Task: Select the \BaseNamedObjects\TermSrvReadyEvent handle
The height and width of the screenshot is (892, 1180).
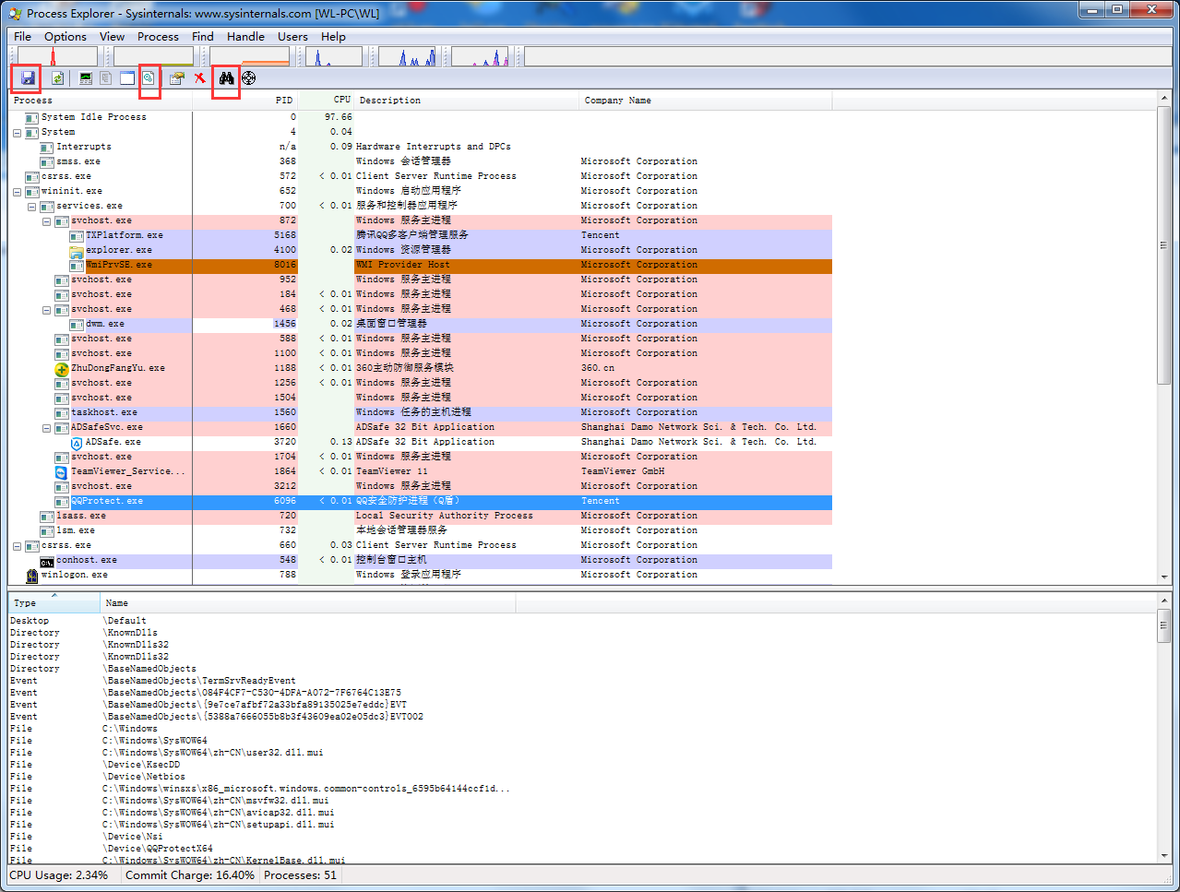Action: pos(201,681)
